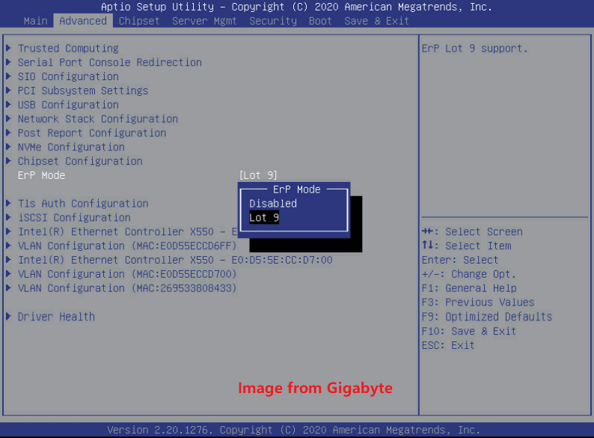Expand arrow beside SIO Configuration
The height and width of the screenshot is (438, 594).
8,76
